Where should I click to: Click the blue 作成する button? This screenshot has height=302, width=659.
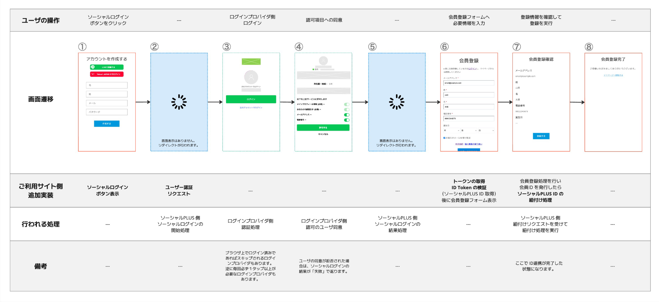(x=107, y=124)
